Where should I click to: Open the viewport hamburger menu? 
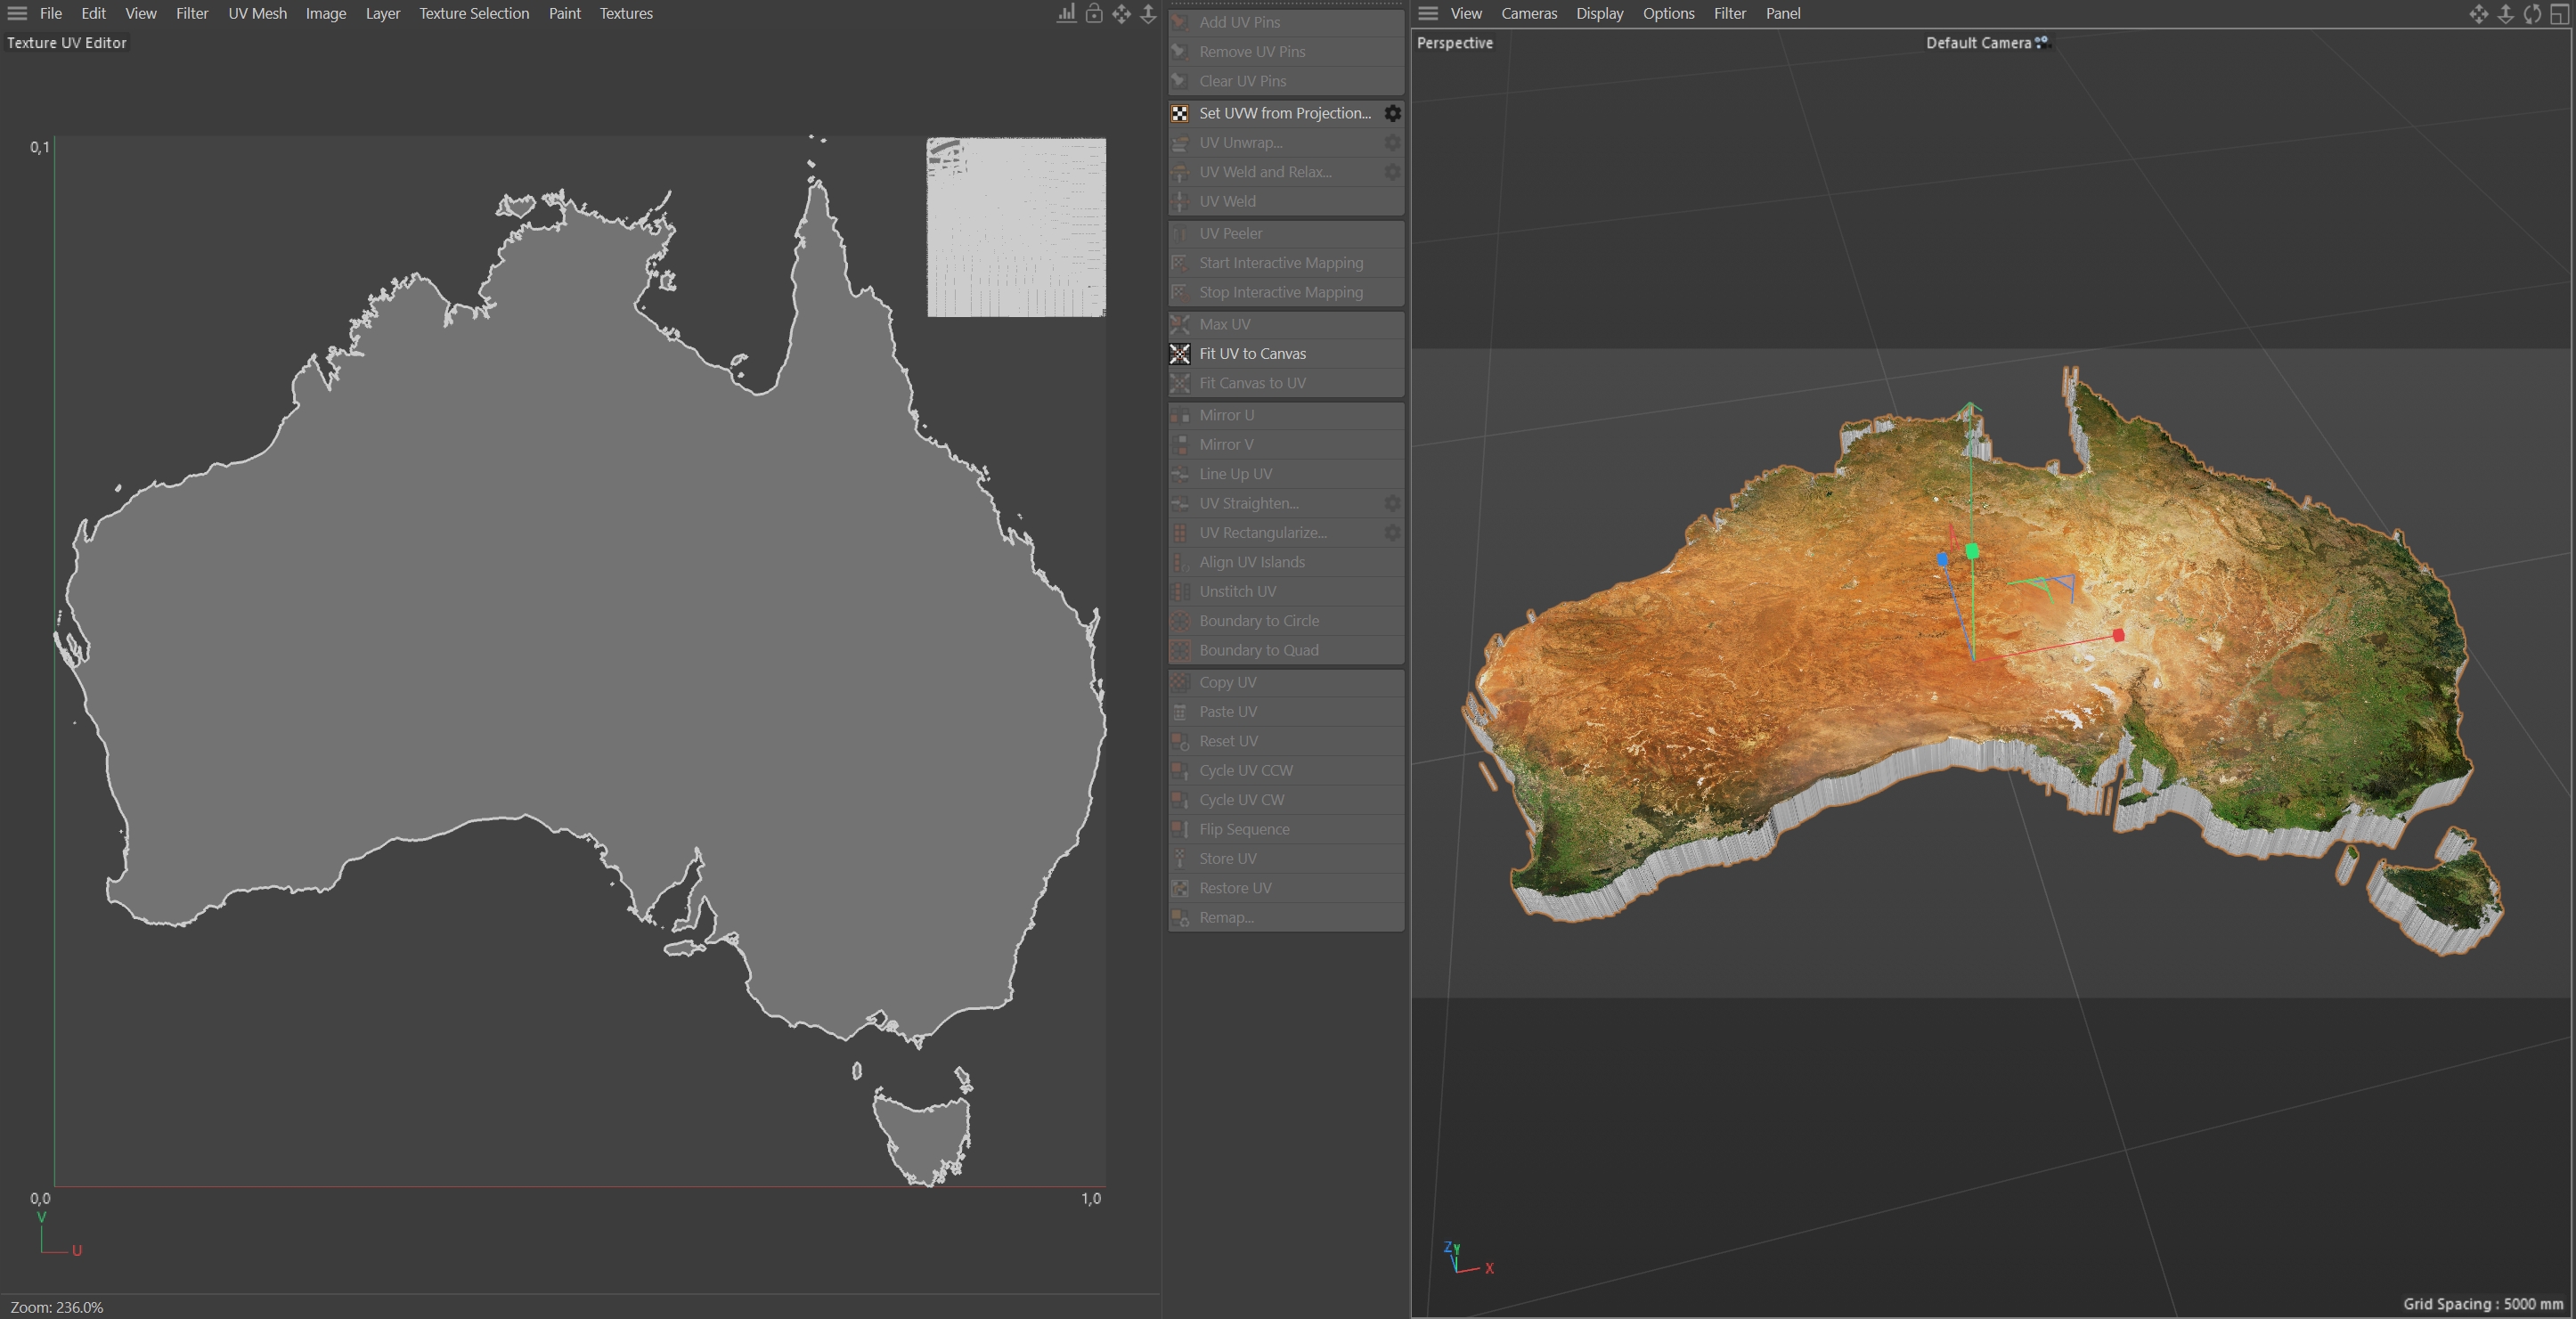(1428, 13)
